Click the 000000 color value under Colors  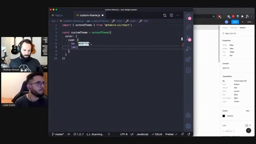click(230, 116)
